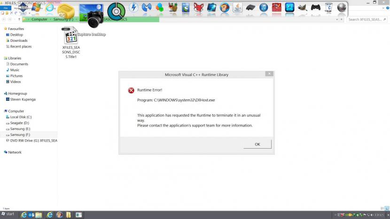Click Samsung (F:) in the address breadcrumb
The height and width of the screenshot is (219, 390).
point(63,19)
